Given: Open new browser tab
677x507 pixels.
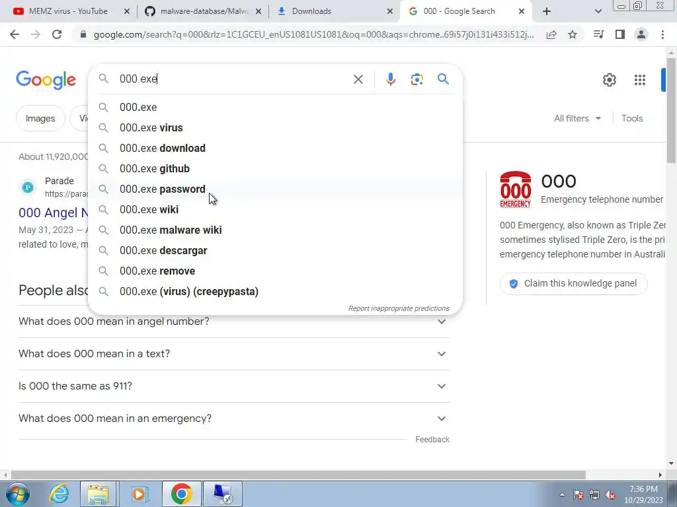Looking at the screenshot, I should [547, 11].
